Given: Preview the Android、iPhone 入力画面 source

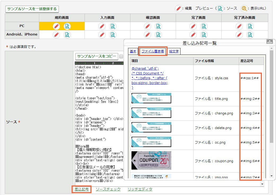Looking at the screenshot, I should pos(113,35).
